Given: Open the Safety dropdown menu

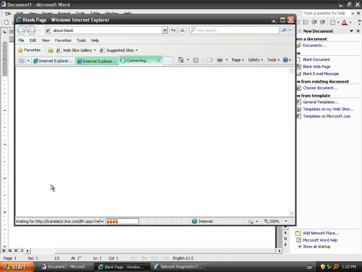Looking at the screenshot, I should click(x=255, y=60).
